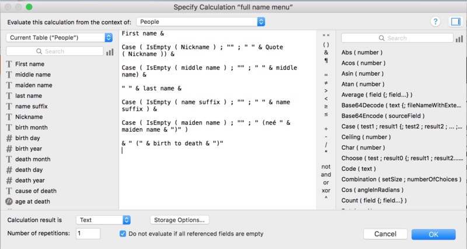Click the Number of repetitions field

click(88, 233)
